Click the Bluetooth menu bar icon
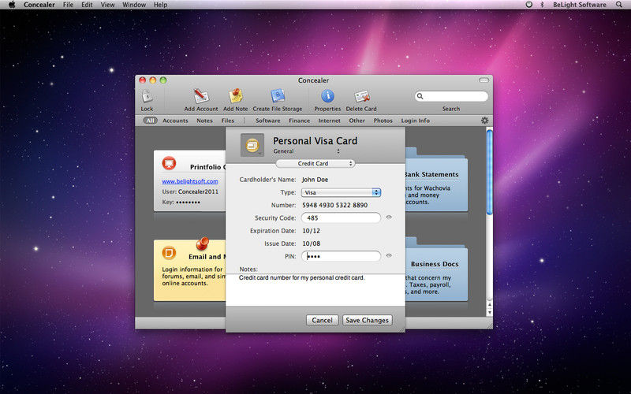 pyautogui.click(x=542, y=5)
